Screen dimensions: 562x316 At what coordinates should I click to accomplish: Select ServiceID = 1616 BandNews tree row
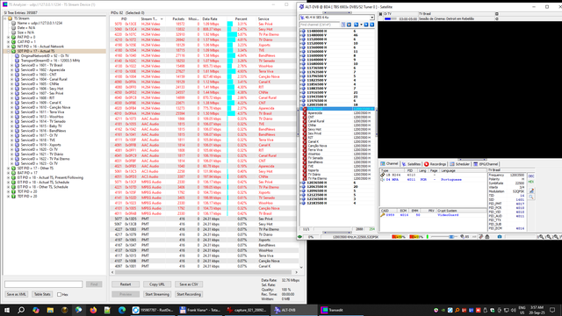pyautogui.click(x=43, y=131)
